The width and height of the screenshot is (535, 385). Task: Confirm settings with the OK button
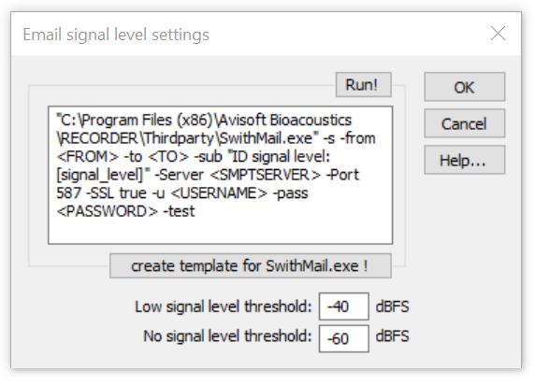pyautogui.click(x=464, y=87)
